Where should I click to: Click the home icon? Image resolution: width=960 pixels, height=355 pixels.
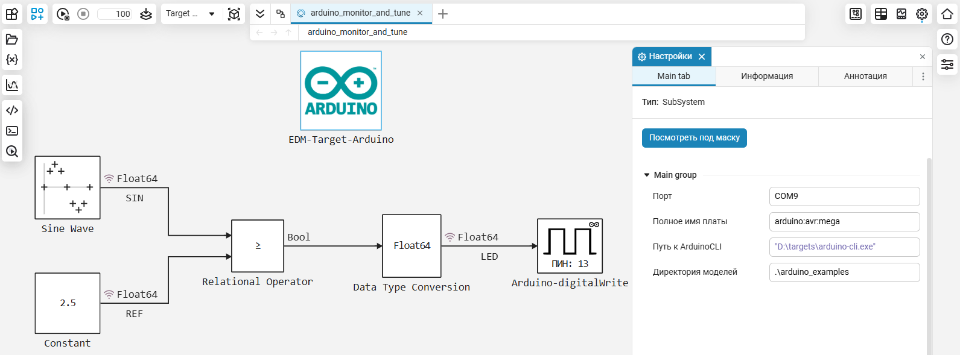coord(947,14)
